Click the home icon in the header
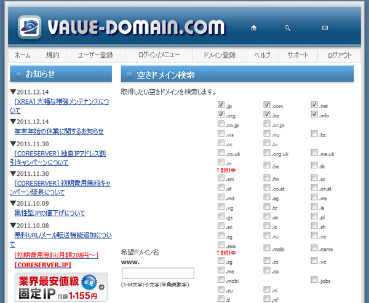The height and width of the screenshot is (303, 369). coord(254,28)
